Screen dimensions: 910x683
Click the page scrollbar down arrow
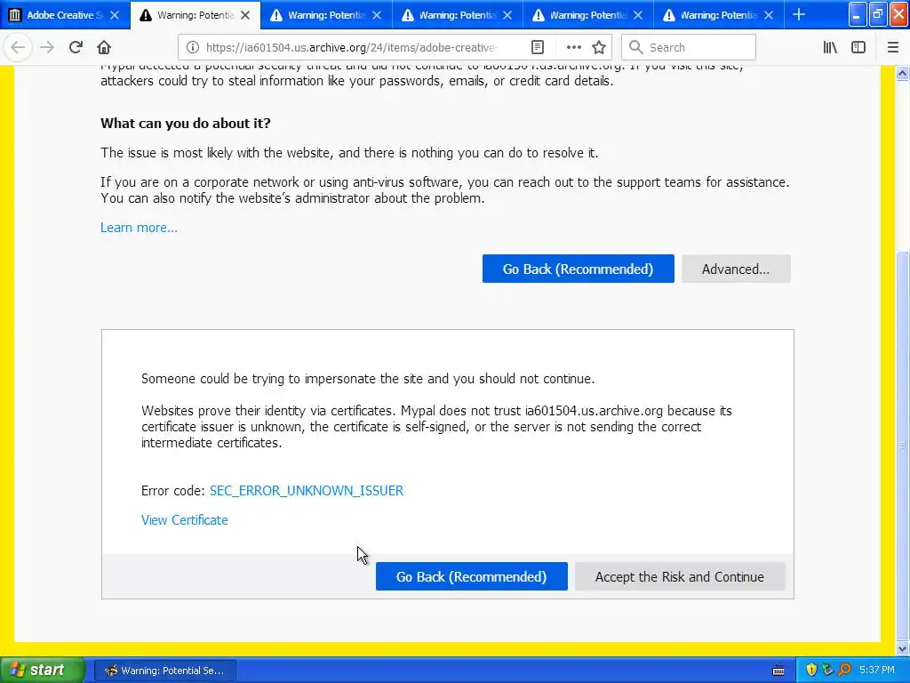coord(902,648)
